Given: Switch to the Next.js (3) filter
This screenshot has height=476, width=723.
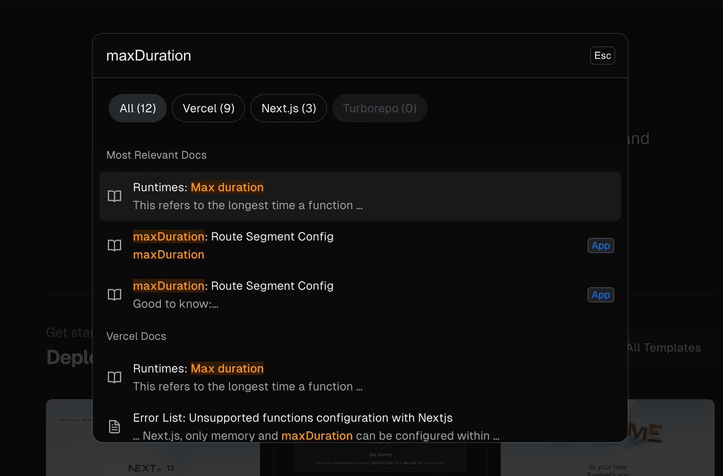Looking at the screenshot, I should click(x=288, y=108).
